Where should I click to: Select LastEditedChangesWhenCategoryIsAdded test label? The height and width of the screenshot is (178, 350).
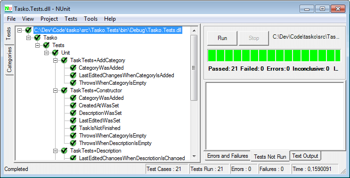[x=127, y=75]
